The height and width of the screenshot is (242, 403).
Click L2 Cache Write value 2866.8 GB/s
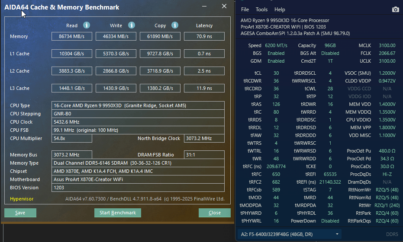tap(116, 71)
